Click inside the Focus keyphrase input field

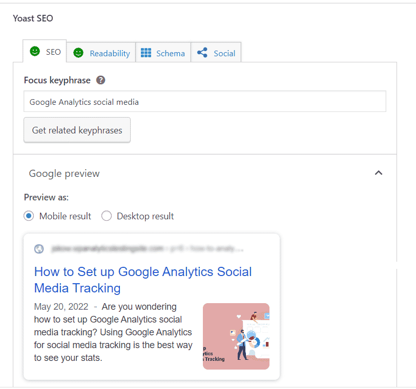[204, 101]
